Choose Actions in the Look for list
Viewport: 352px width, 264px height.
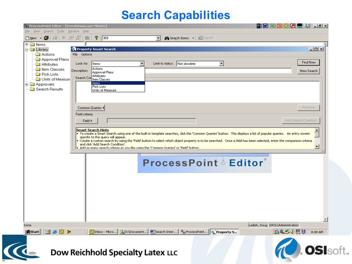pyautogui.click(x=118, y=69)
